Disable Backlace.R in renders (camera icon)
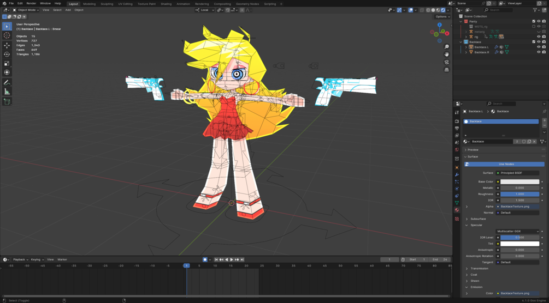Screen dimensions: 549x303 pyautogui.click(x=544, y=52)
